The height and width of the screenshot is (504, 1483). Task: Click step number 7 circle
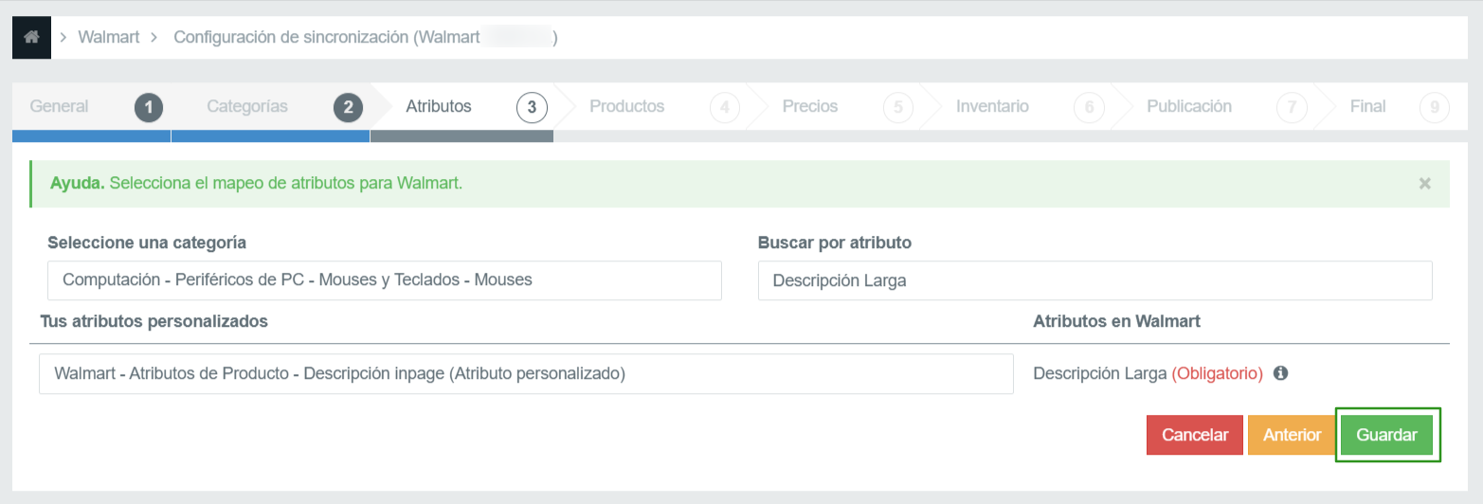click(x=1291, y=107)
